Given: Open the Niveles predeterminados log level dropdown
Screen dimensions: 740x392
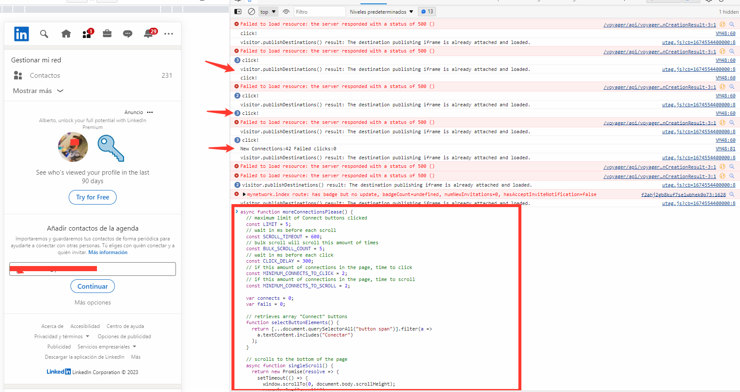Looking at the screenshot, I should (x=382, y=12).
